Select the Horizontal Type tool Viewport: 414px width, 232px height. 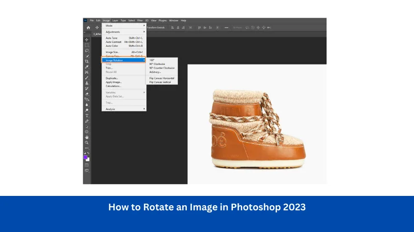point(86,115)
